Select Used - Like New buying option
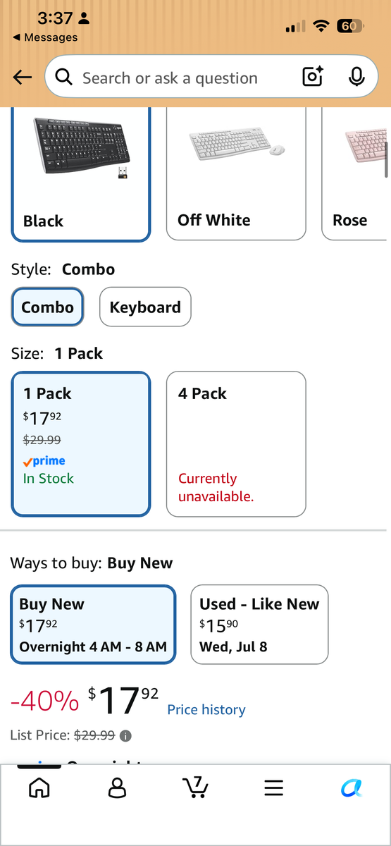 coord(259,624)
